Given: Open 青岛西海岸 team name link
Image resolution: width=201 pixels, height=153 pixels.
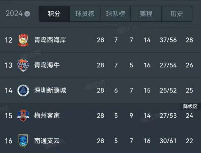Looking at the screenshot, I should click(50, 40).
